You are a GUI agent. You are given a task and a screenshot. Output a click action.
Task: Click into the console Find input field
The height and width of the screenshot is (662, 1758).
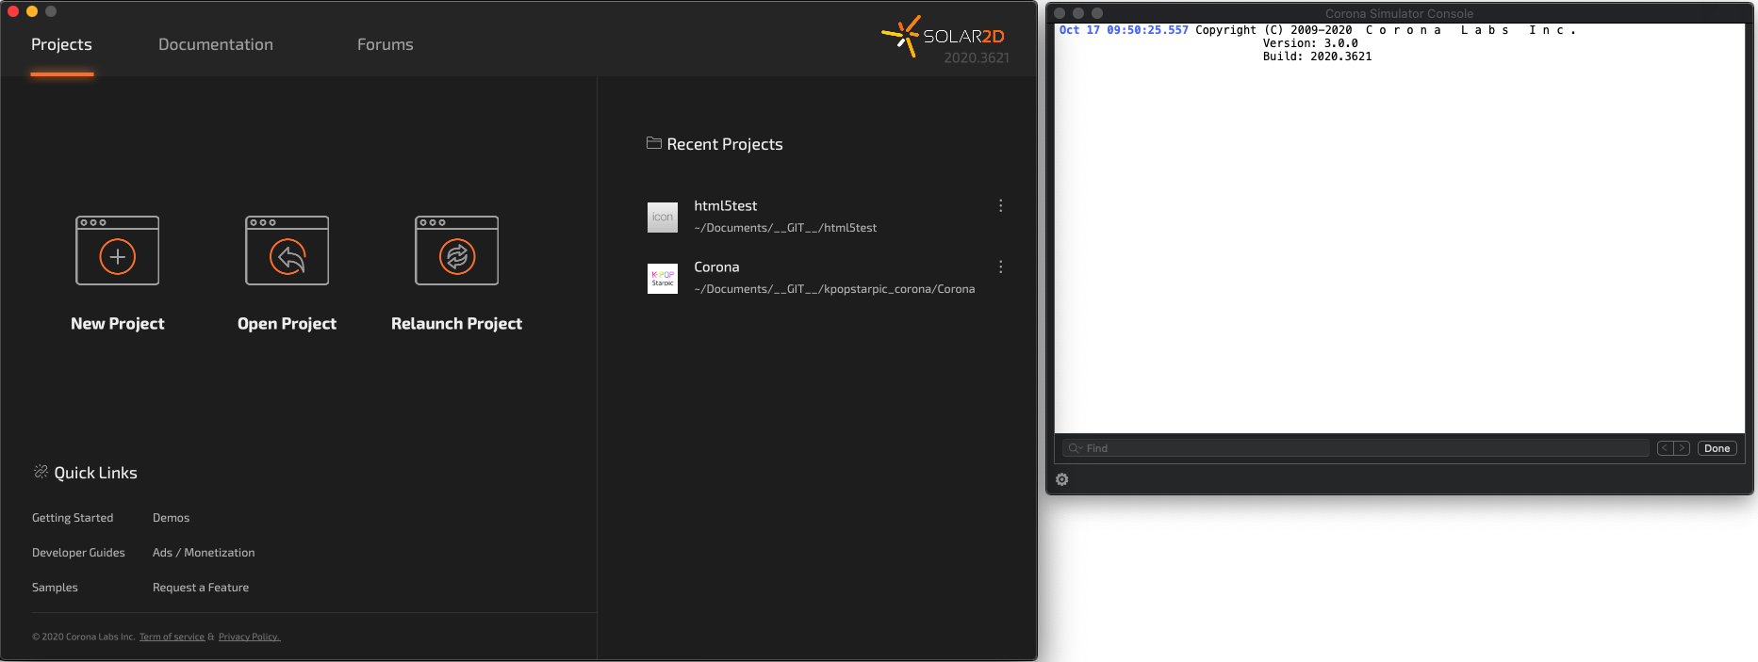[1357, 448]
